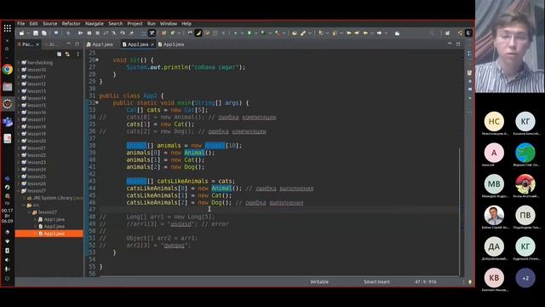Switch to the JUnit view tab
The image size is (545, 307).
(x=52, y=44)
